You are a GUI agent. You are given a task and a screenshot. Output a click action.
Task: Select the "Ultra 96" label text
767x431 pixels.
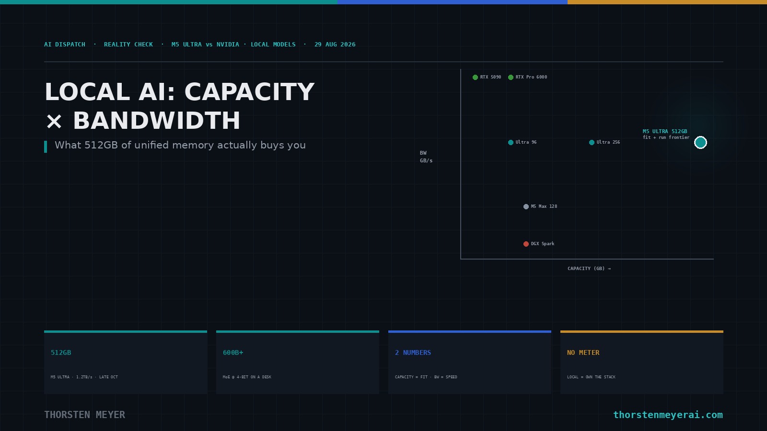click(526, 142)
